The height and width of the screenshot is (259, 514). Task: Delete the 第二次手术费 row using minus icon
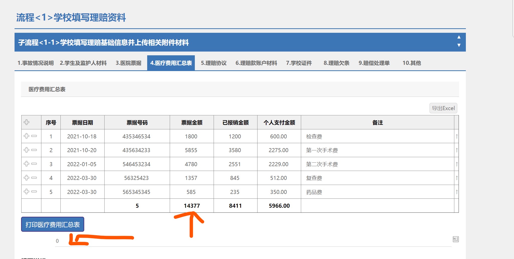click(34, 164)
